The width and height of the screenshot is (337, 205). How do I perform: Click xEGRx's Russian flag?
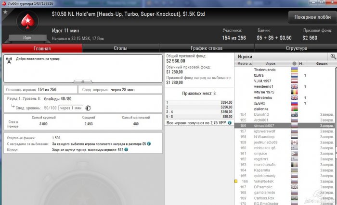295,103
